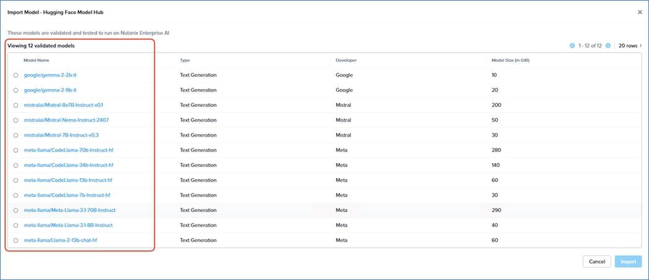Go to the previous page of models
The image size is (649, 280).
572,46
